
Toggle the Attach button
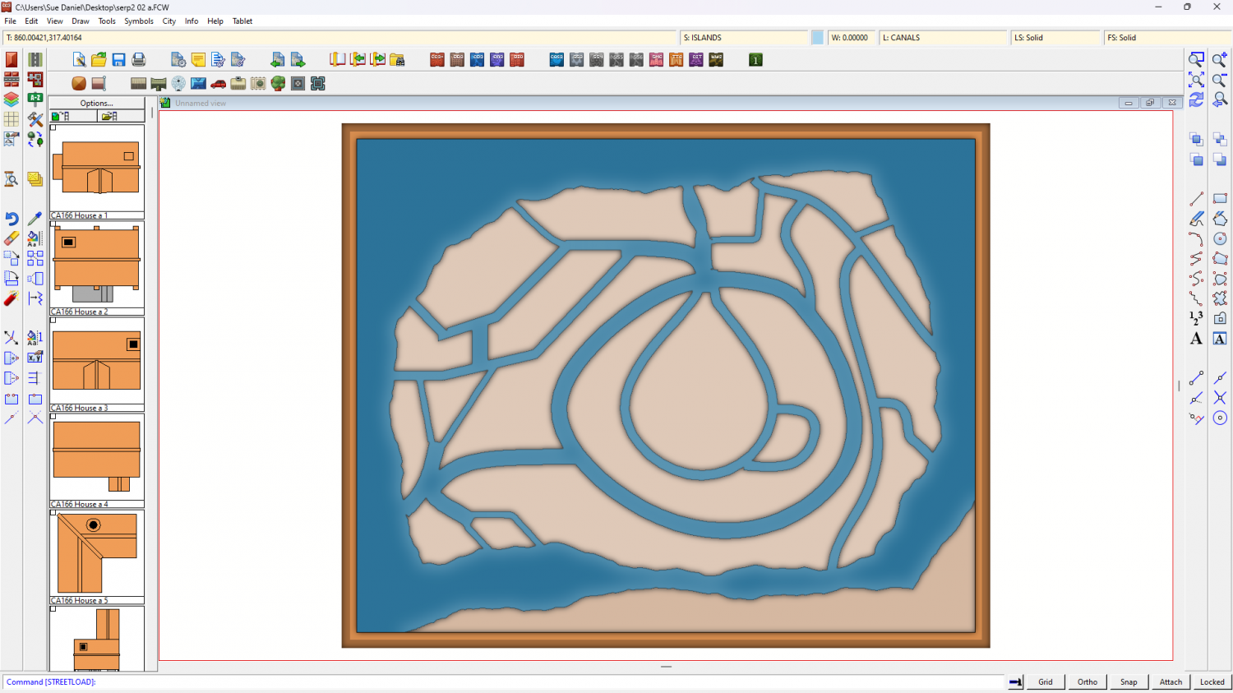pos(1171,681)
